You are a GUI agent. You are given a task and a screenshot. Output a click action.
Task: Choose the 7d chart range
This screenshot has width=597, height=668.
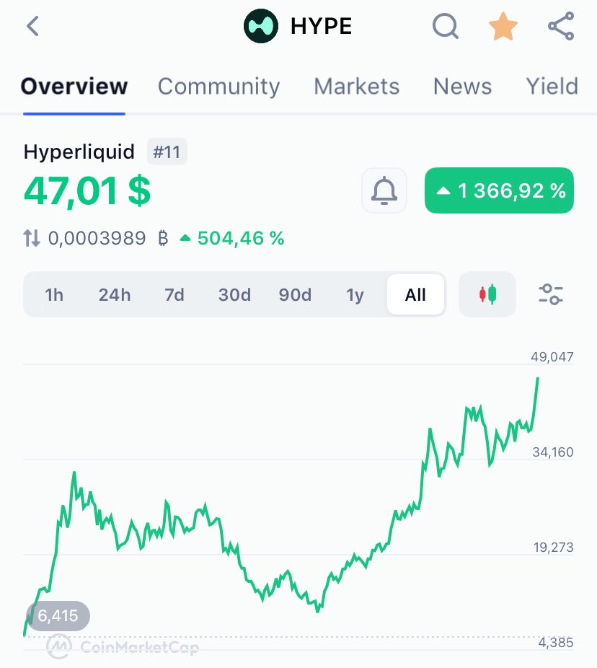coord(174,295)
